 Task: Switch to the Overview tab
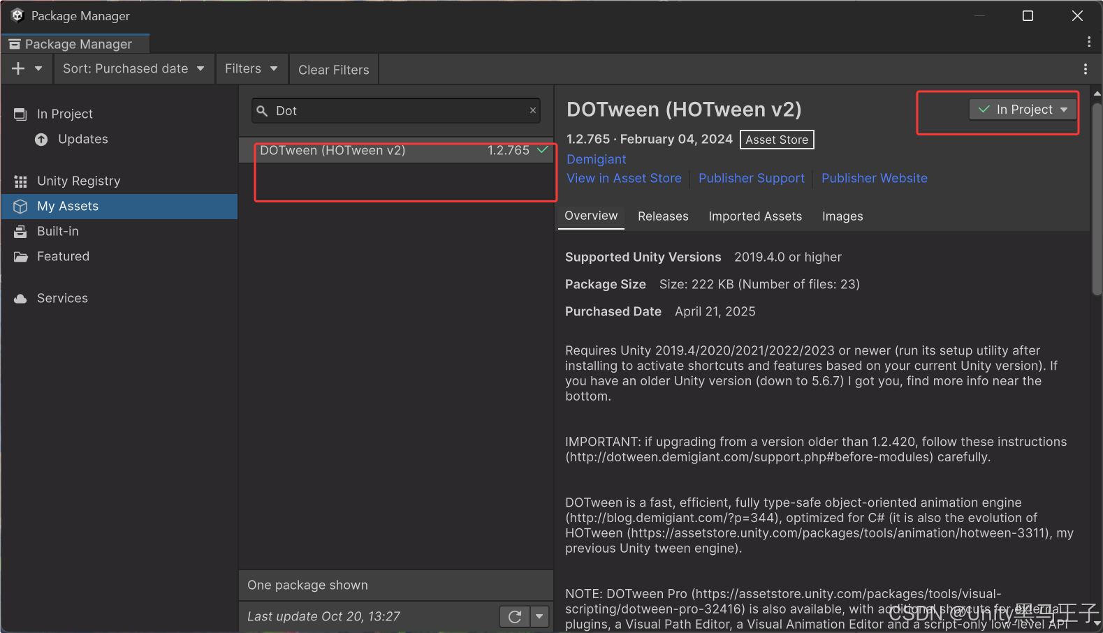[591, 216]
